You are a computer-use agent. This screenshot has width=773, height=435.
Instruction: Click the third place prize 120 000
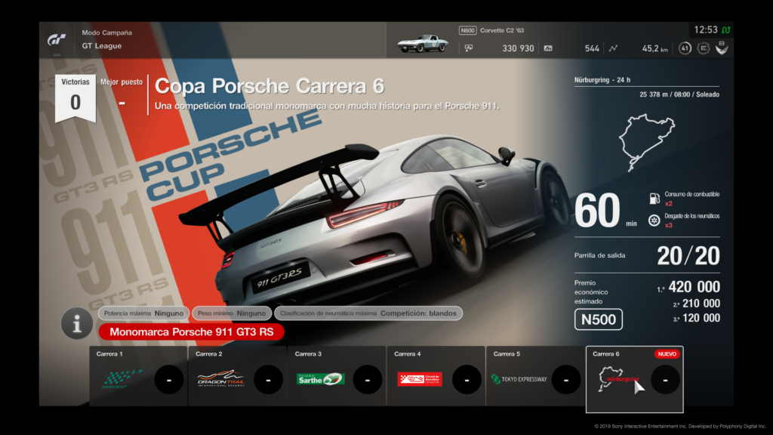(701, 318)
